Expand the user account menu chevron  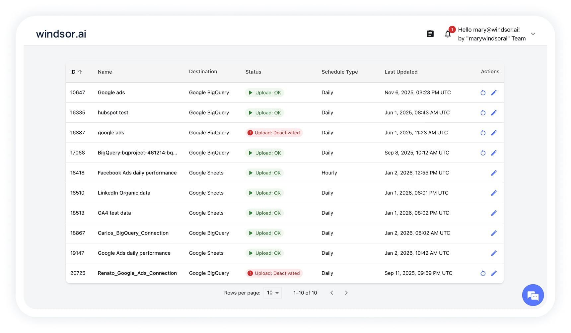(x=533, y=34)
